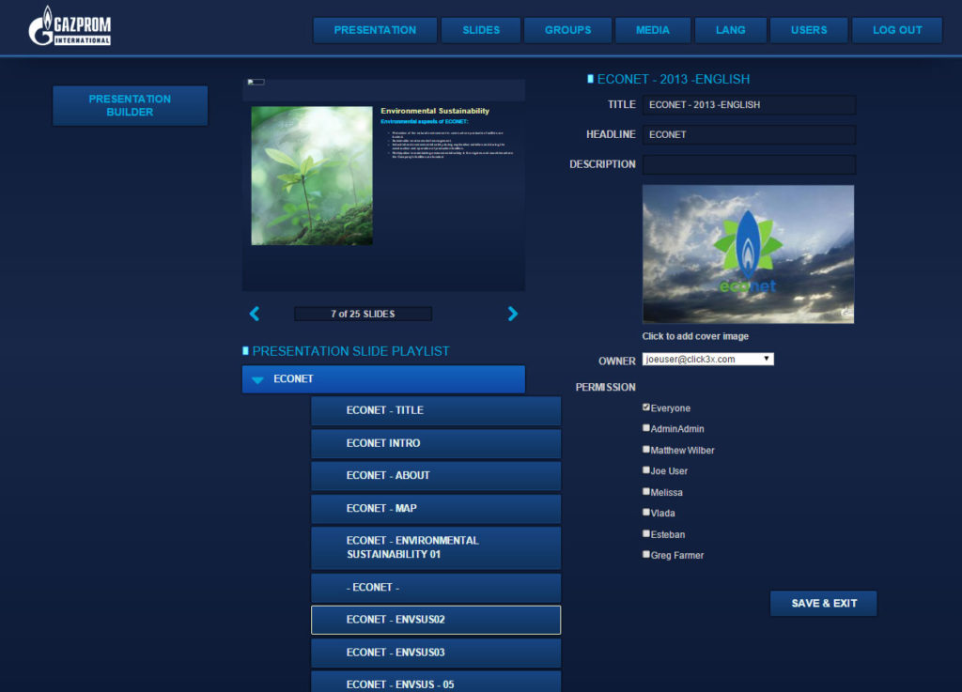Click the Gazprom International logo
962x692 pixels.
(70, 27)
